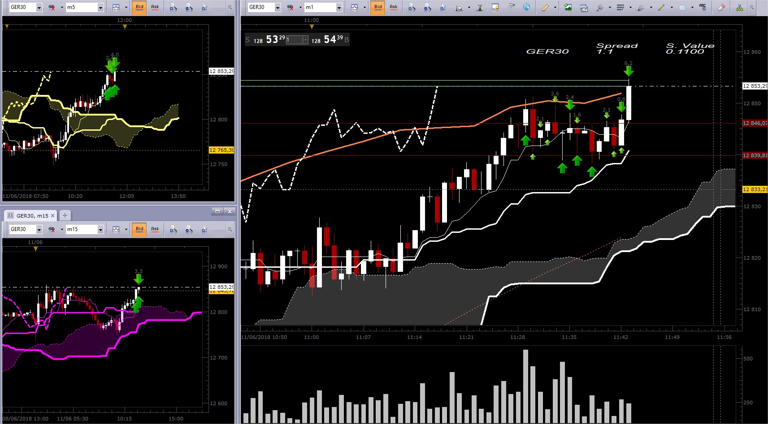Click add image icon in m1 toolbar
Viewport: 768px width, 424px height.
[568, 7]
